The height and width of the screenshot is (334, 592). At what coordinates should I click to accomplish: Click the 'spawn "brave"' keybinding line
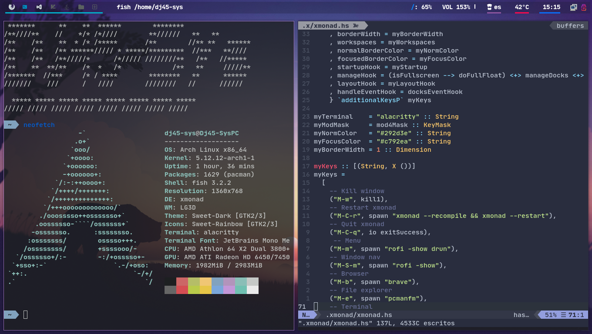pos(374,282)
